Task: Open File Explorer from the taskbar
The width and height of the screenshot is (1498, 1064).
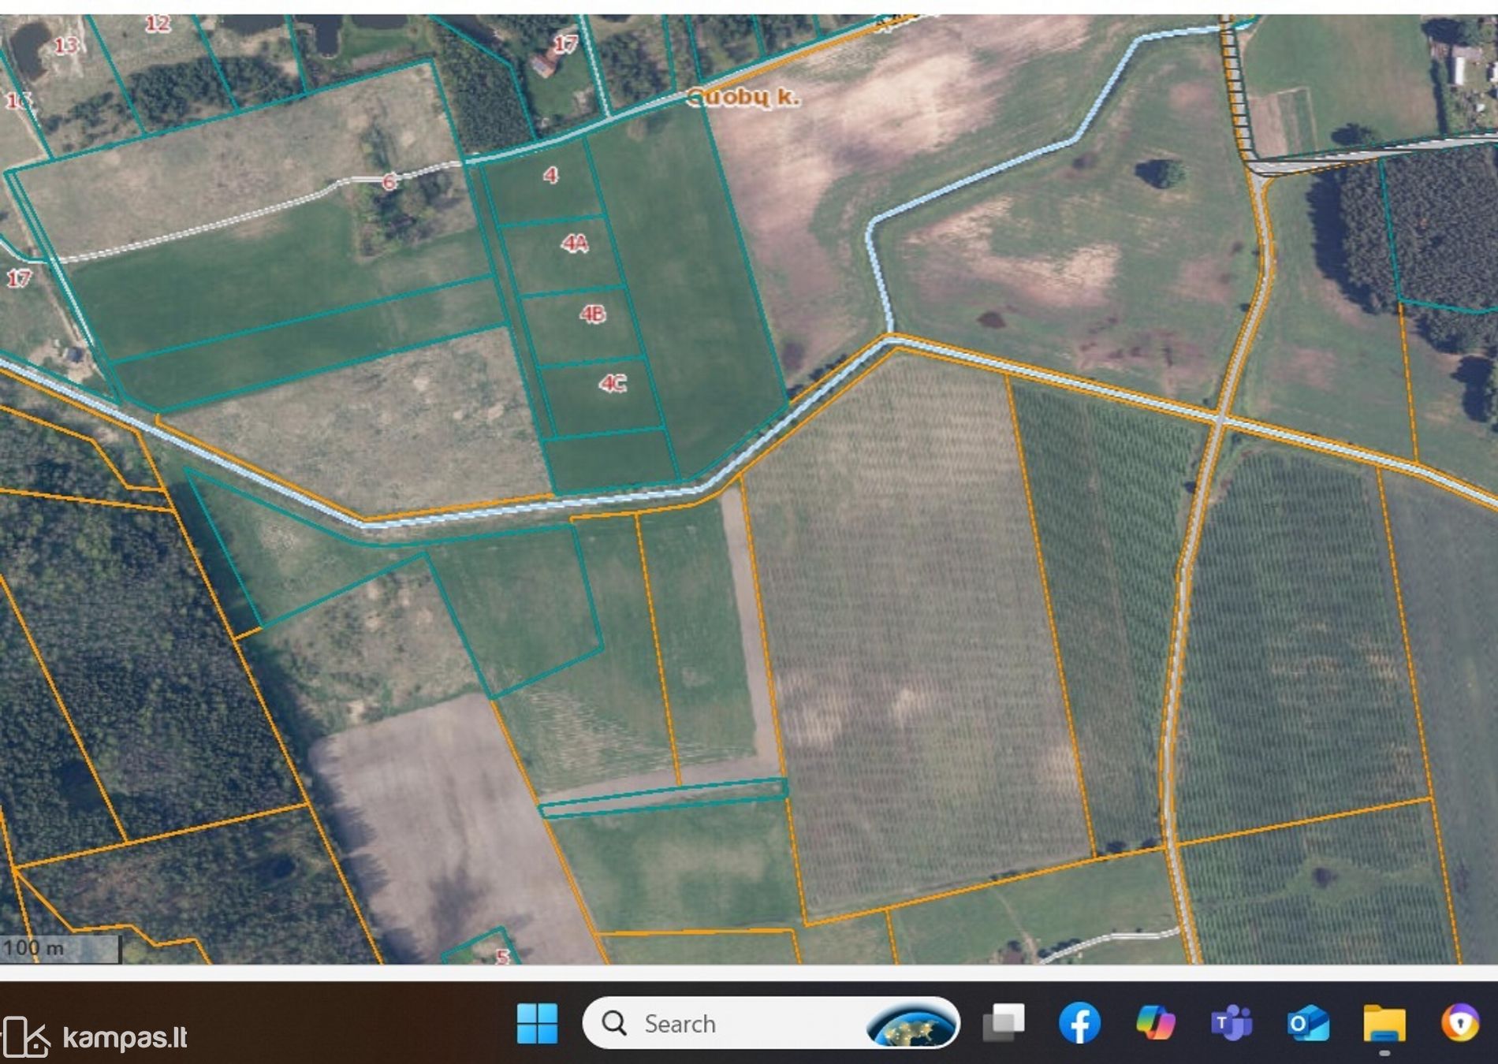Action: pos(1384,1024)
